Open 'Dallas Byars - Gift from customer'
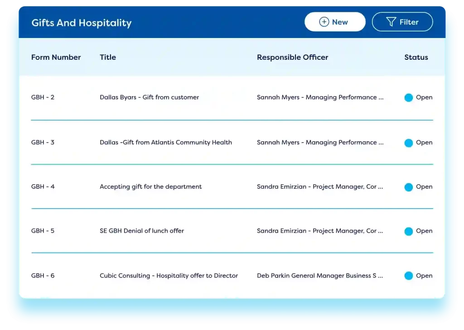The height and width of the screenshot is (330, 464). 149,97
